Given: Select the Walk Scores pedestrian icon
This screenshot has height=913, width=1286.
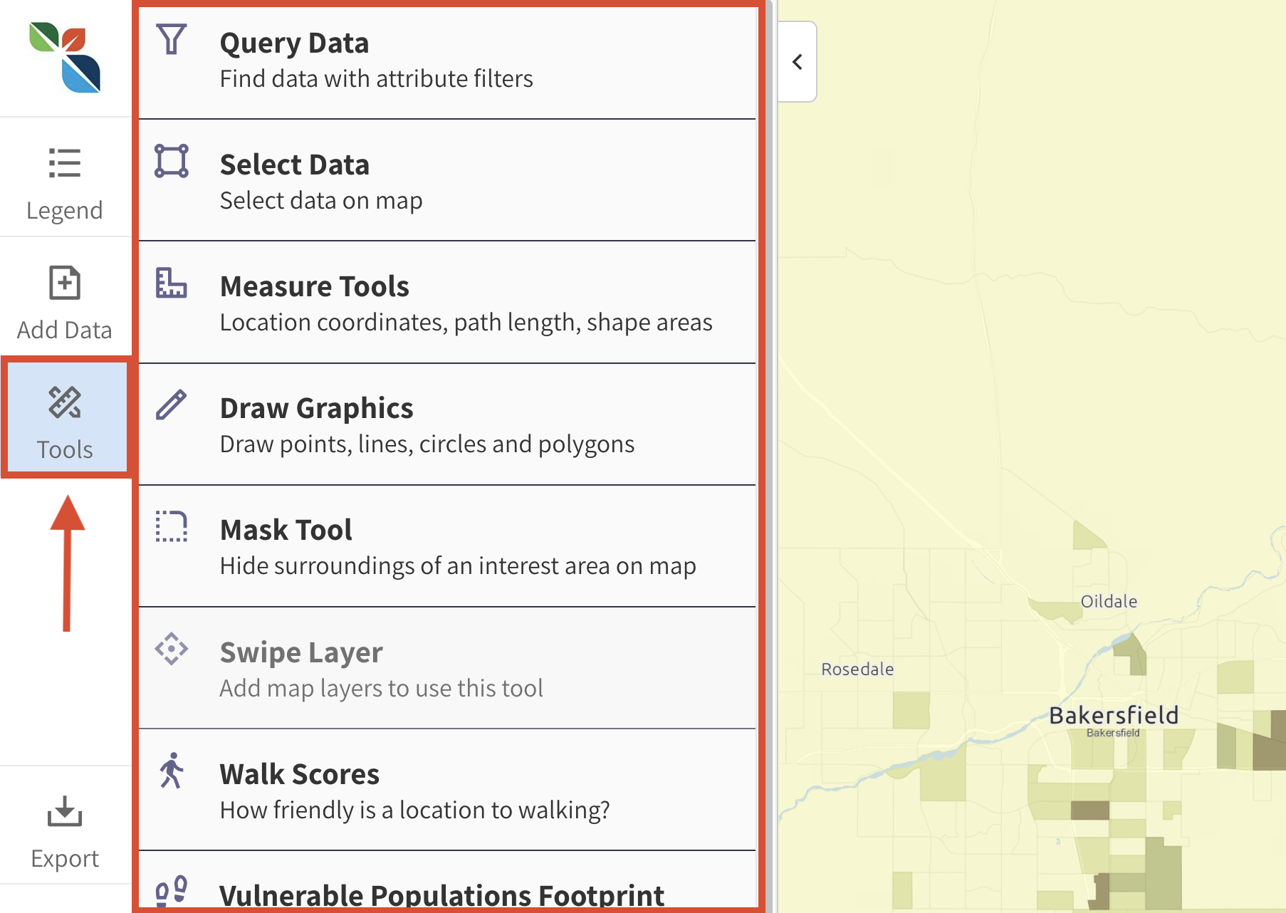Looking at the screenshot, I should [172, 771].
